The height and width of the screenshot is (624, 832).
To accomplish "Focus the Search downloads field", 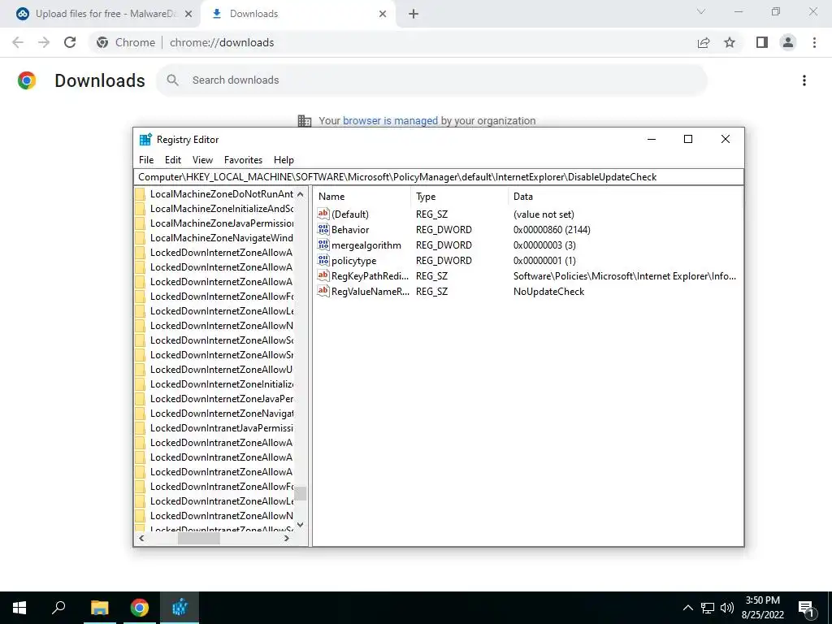I will pos(432,80).
